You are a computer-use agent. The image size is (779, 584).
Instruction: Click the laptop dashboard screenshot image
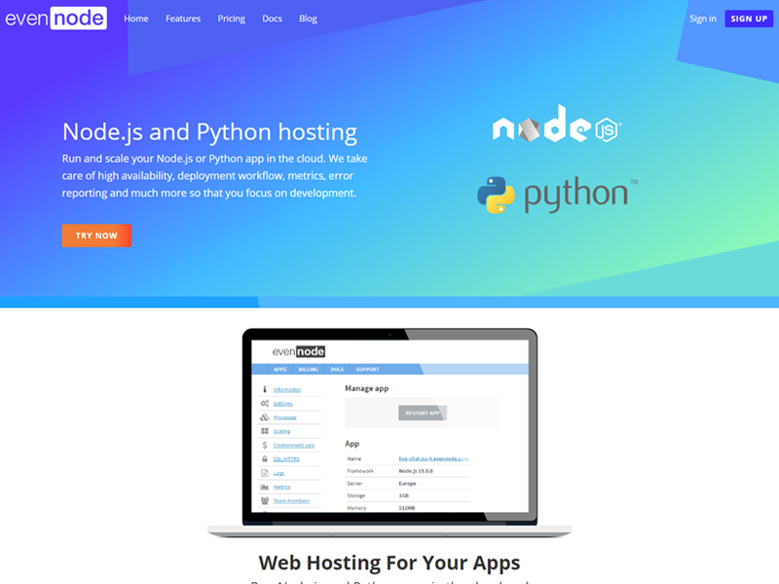(x=389, y=432)
